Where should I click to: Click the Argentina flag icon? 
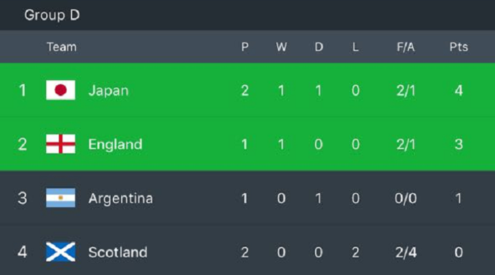(x=60, y=198)
